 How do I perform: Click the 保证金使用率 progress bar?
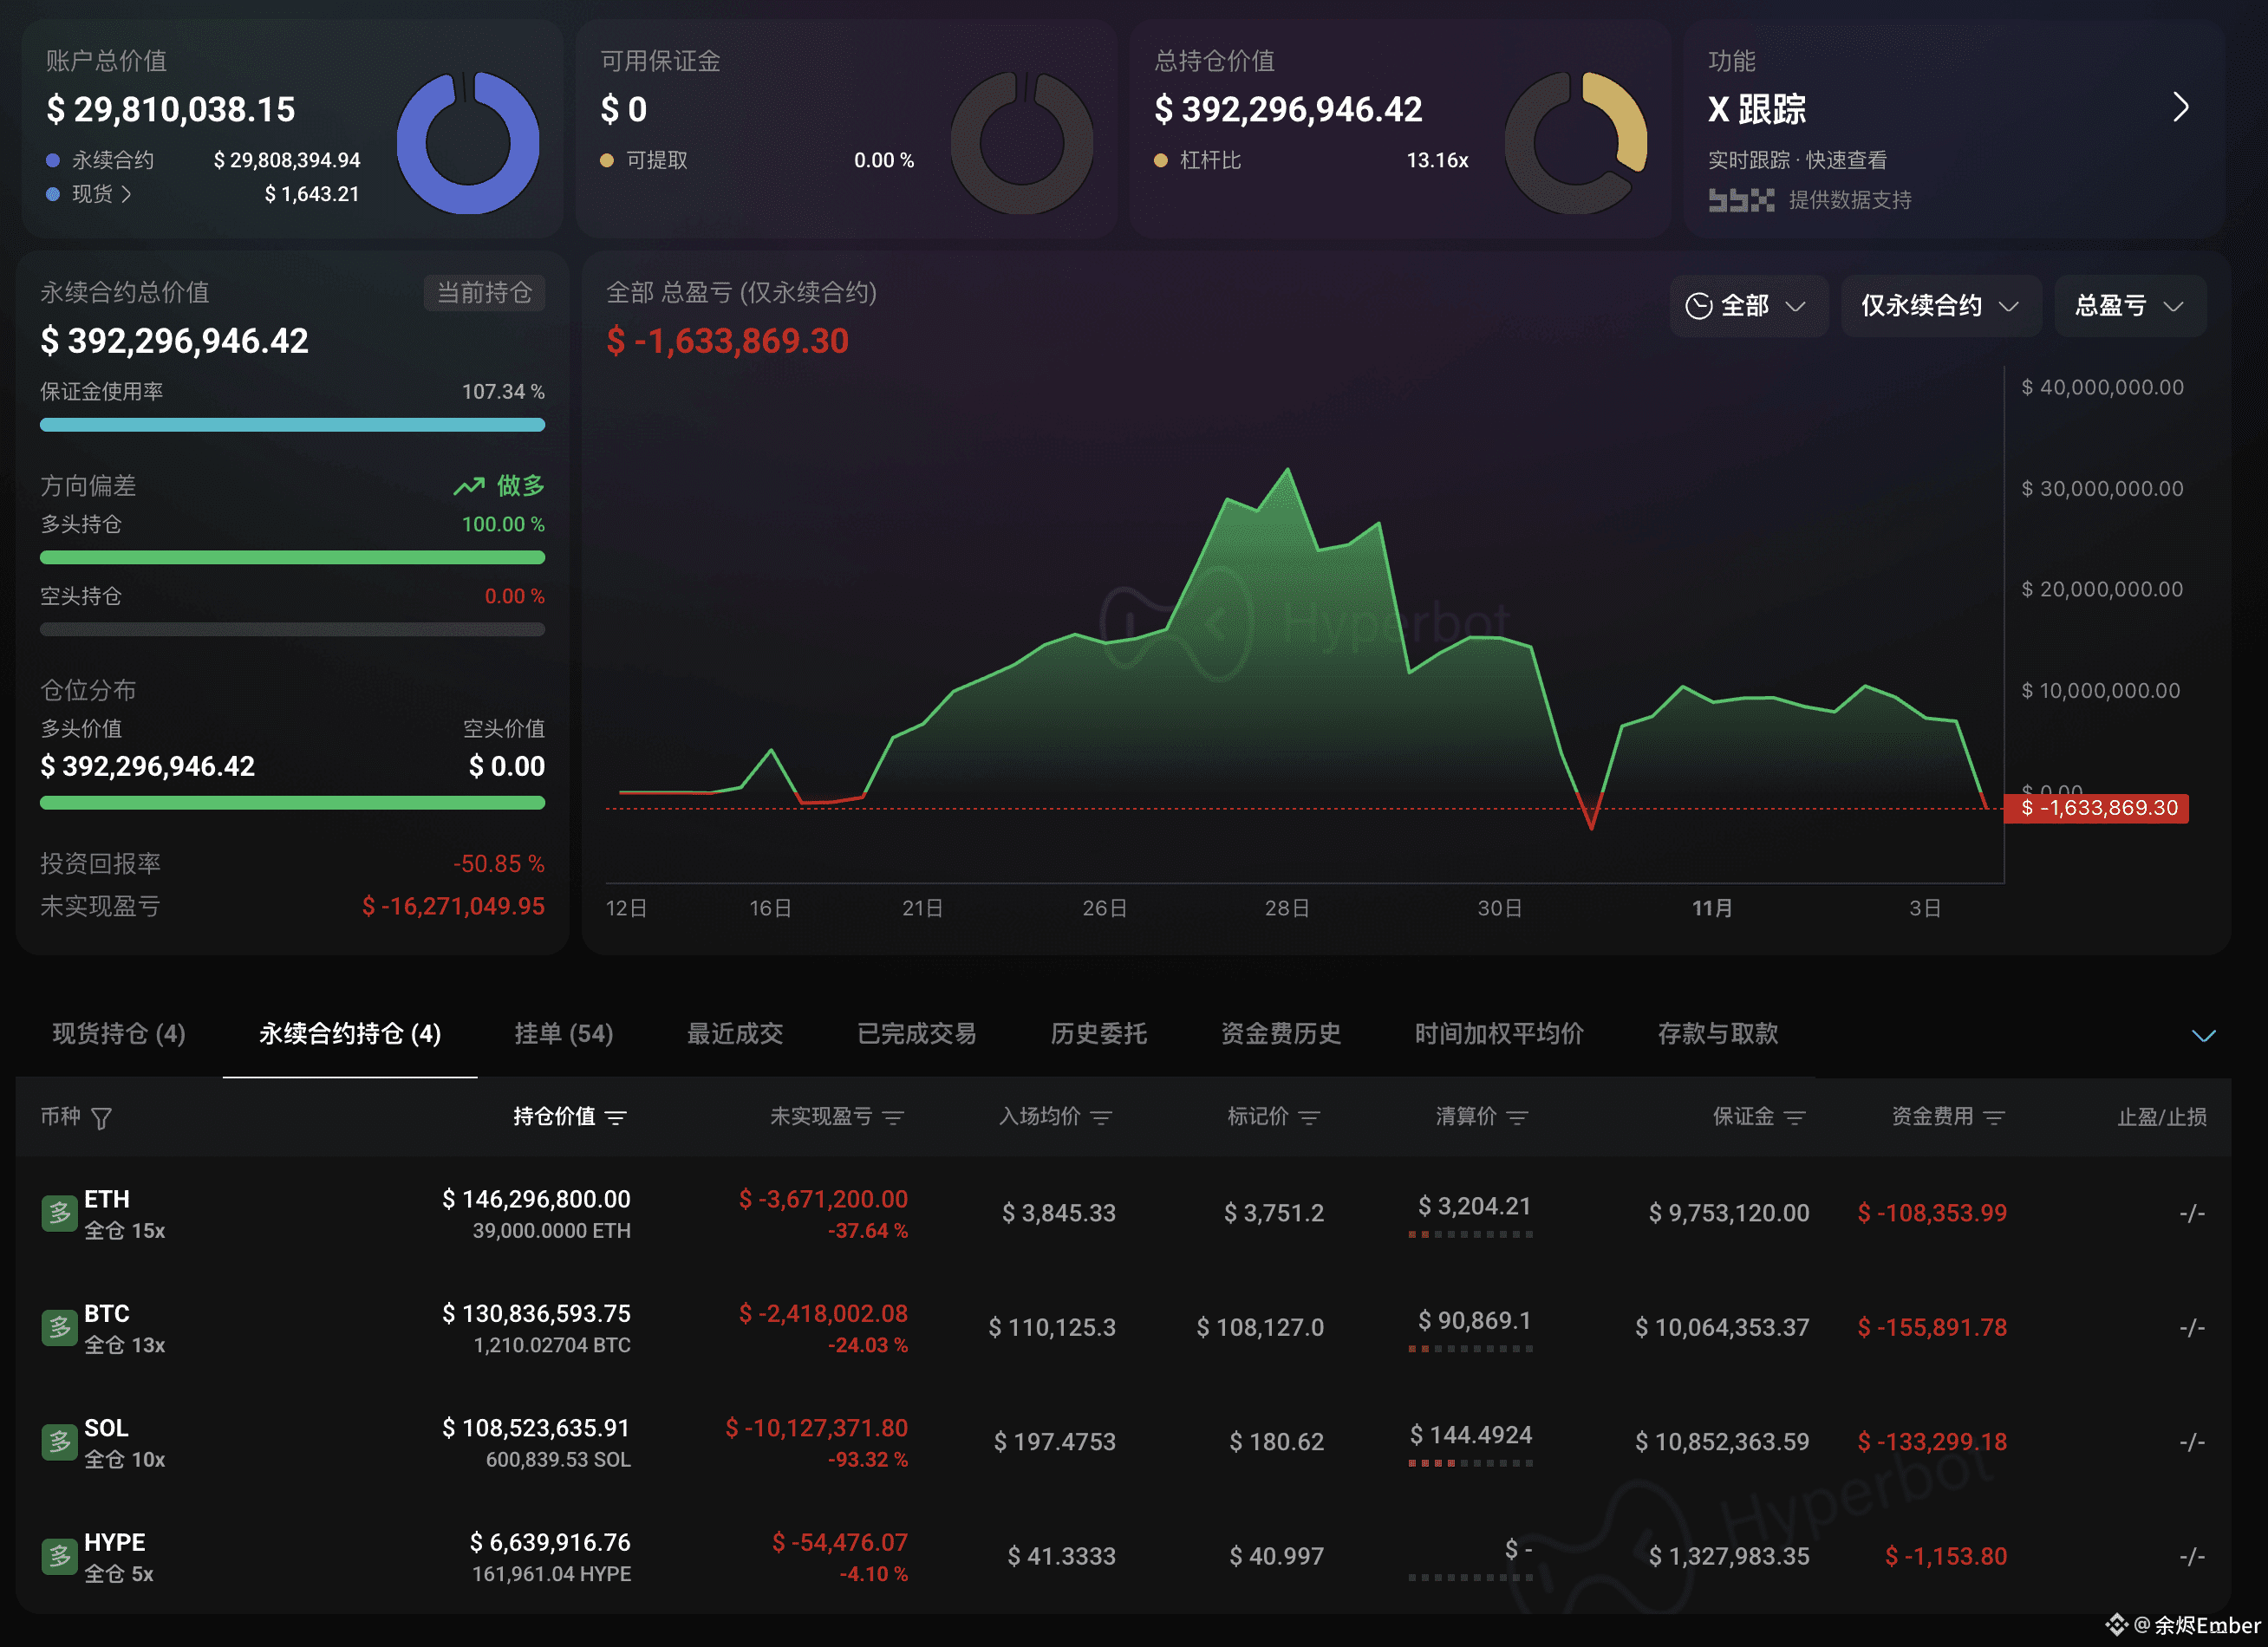292,425
